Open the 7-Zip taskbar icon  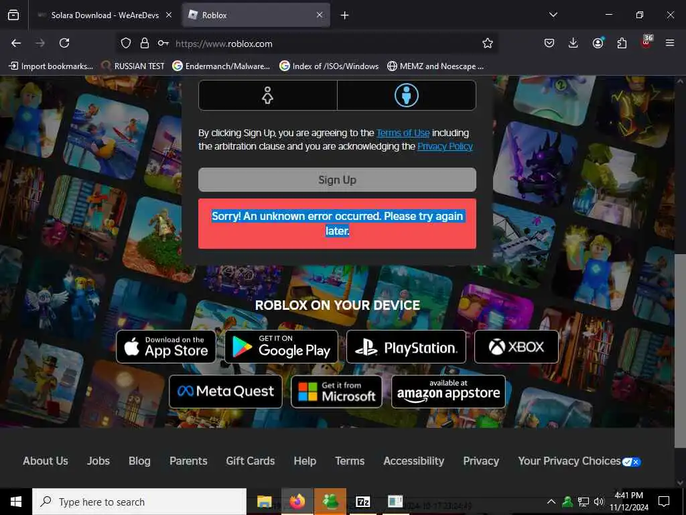tap(362, 502)
